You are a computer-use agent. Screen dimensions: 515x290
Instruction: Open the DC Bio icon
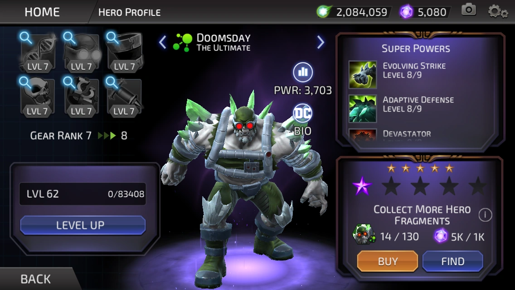point(302,114)
